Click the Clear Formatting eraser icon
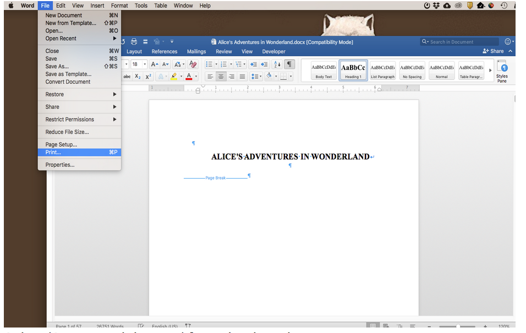 [193, 64]
